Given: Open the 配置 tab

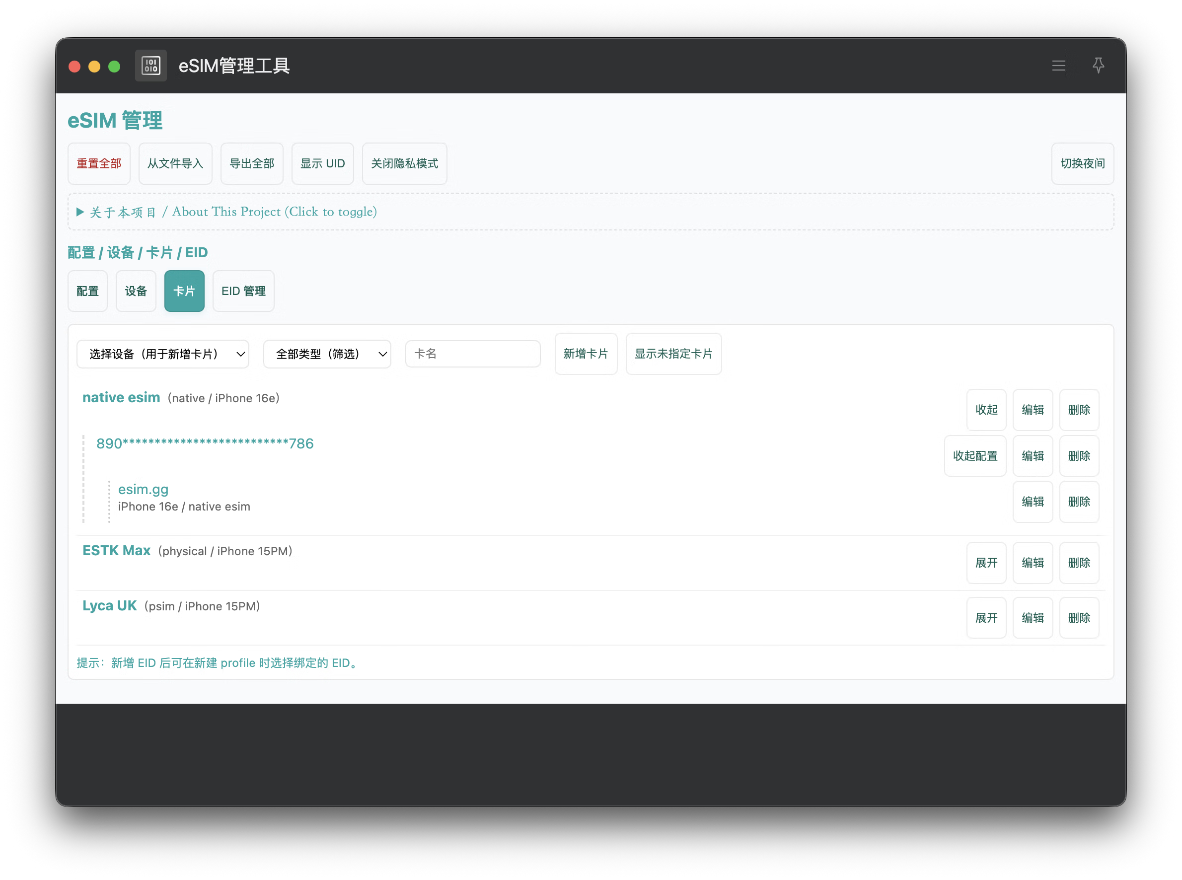Looking at the screenshot, I should click(87, 291).
